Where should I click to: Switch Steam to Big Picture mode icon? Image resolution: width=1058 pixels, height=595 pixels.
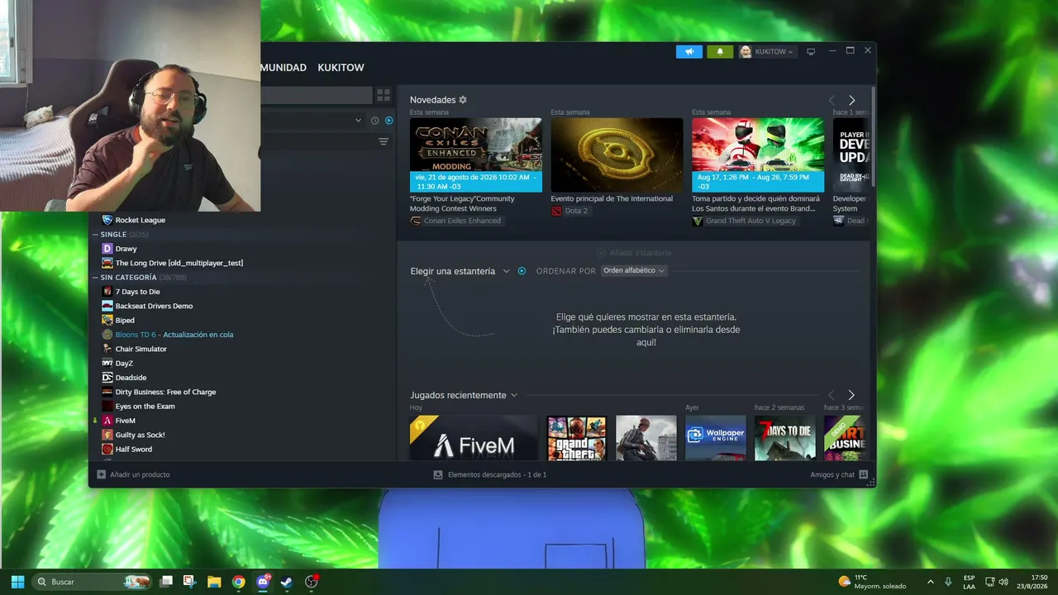click(x=811, y=51)
